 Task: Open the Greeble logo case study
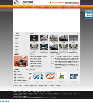click(x=38, y=76)
